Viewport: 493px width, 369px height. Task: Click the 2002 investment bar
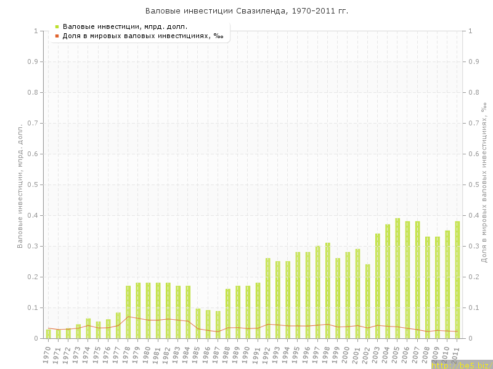coord(367,301)
